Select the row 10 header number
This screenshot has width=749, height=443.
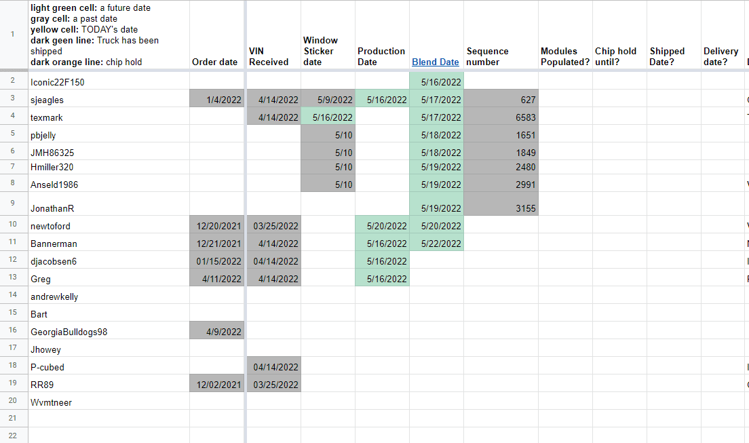13,226
